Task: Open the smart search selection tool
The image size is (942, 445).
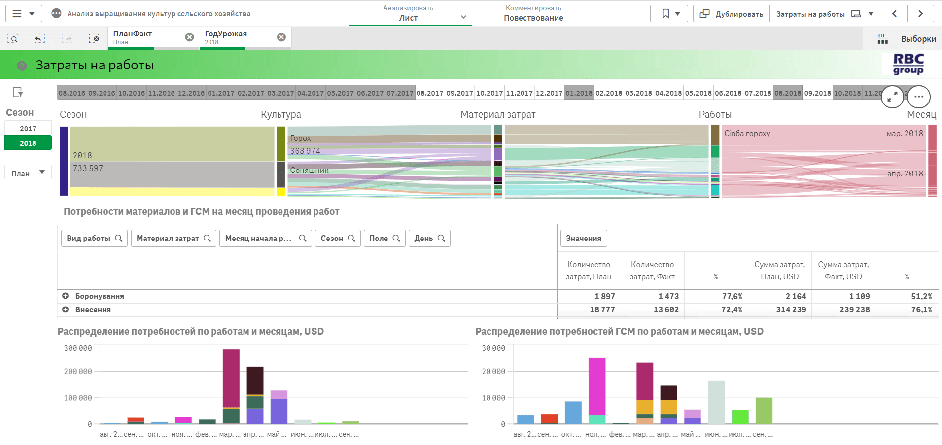Action: coord(13,38)
